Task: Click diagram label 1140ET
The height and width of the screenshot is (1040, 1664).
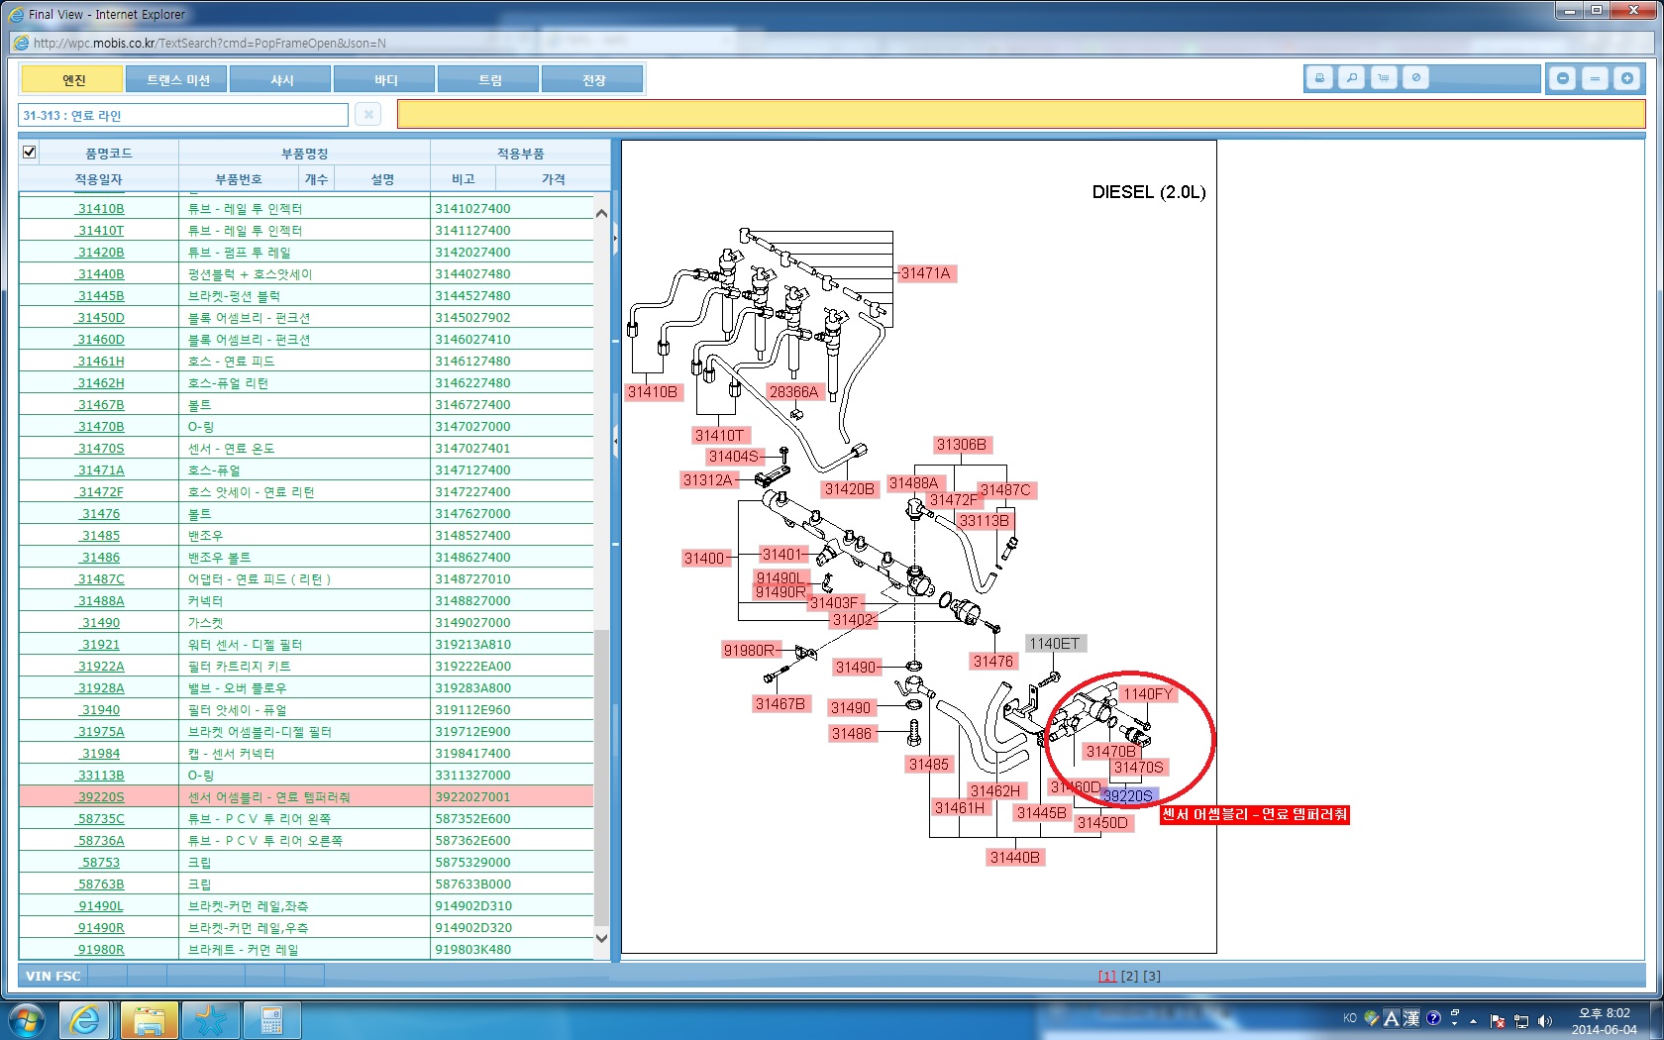Action: click(1055, 644)
